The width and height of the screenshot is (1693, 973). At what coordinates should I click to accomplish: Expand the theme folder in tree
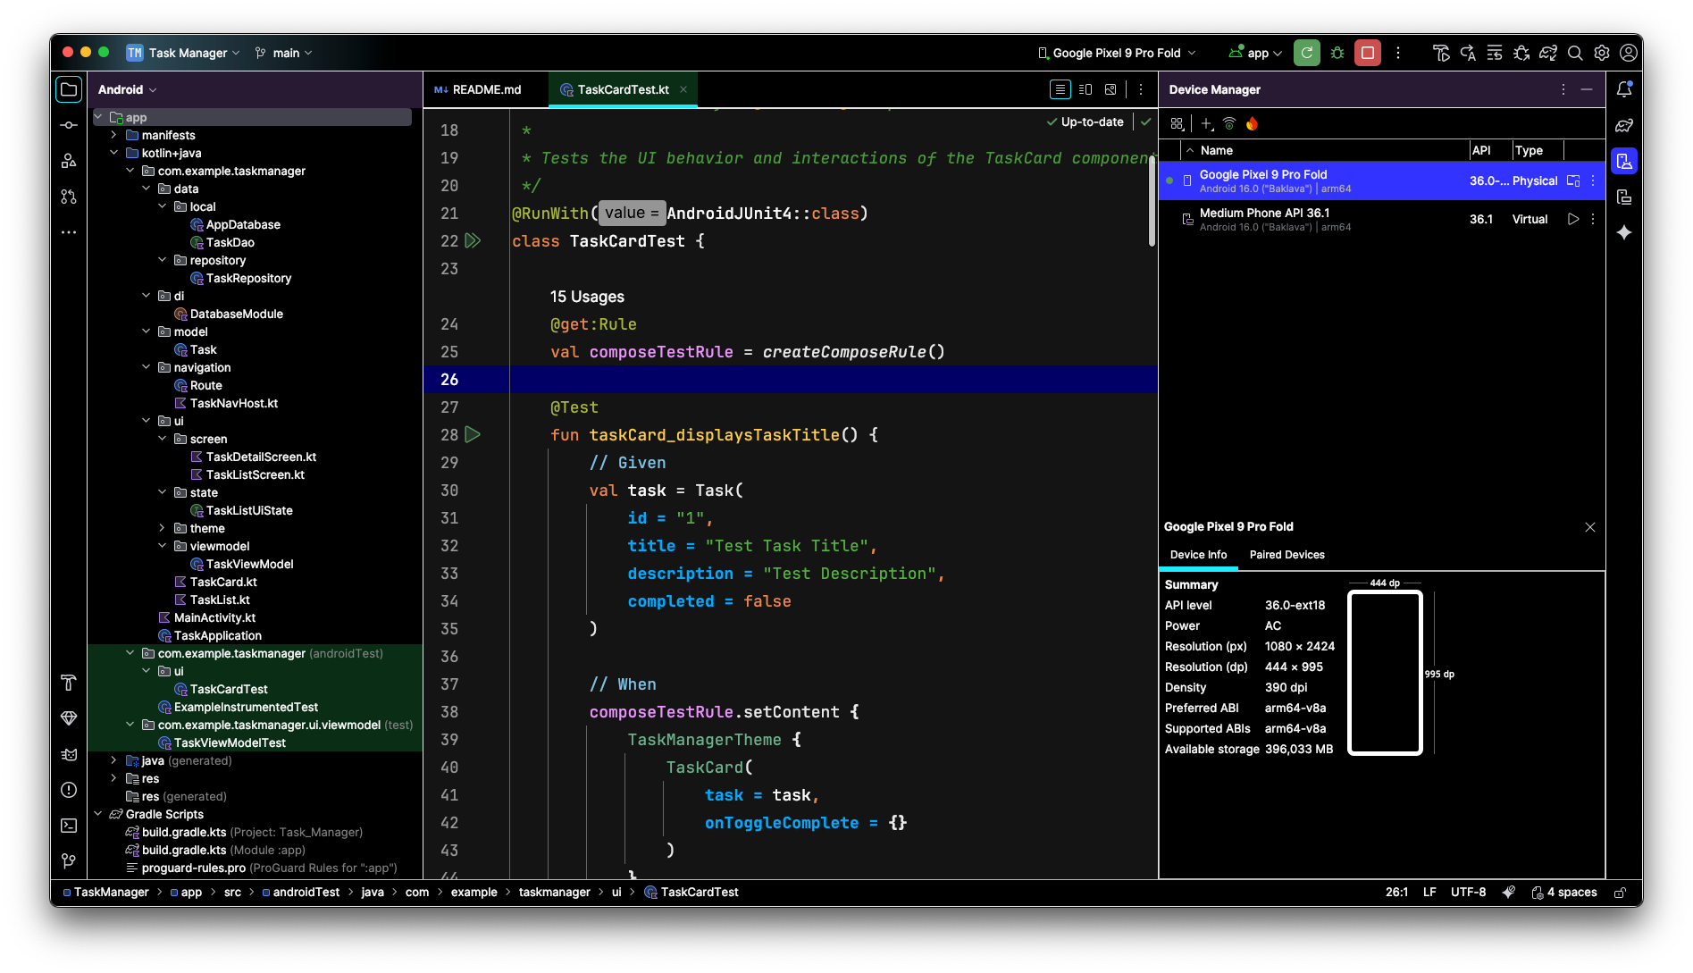click(162, 528)
